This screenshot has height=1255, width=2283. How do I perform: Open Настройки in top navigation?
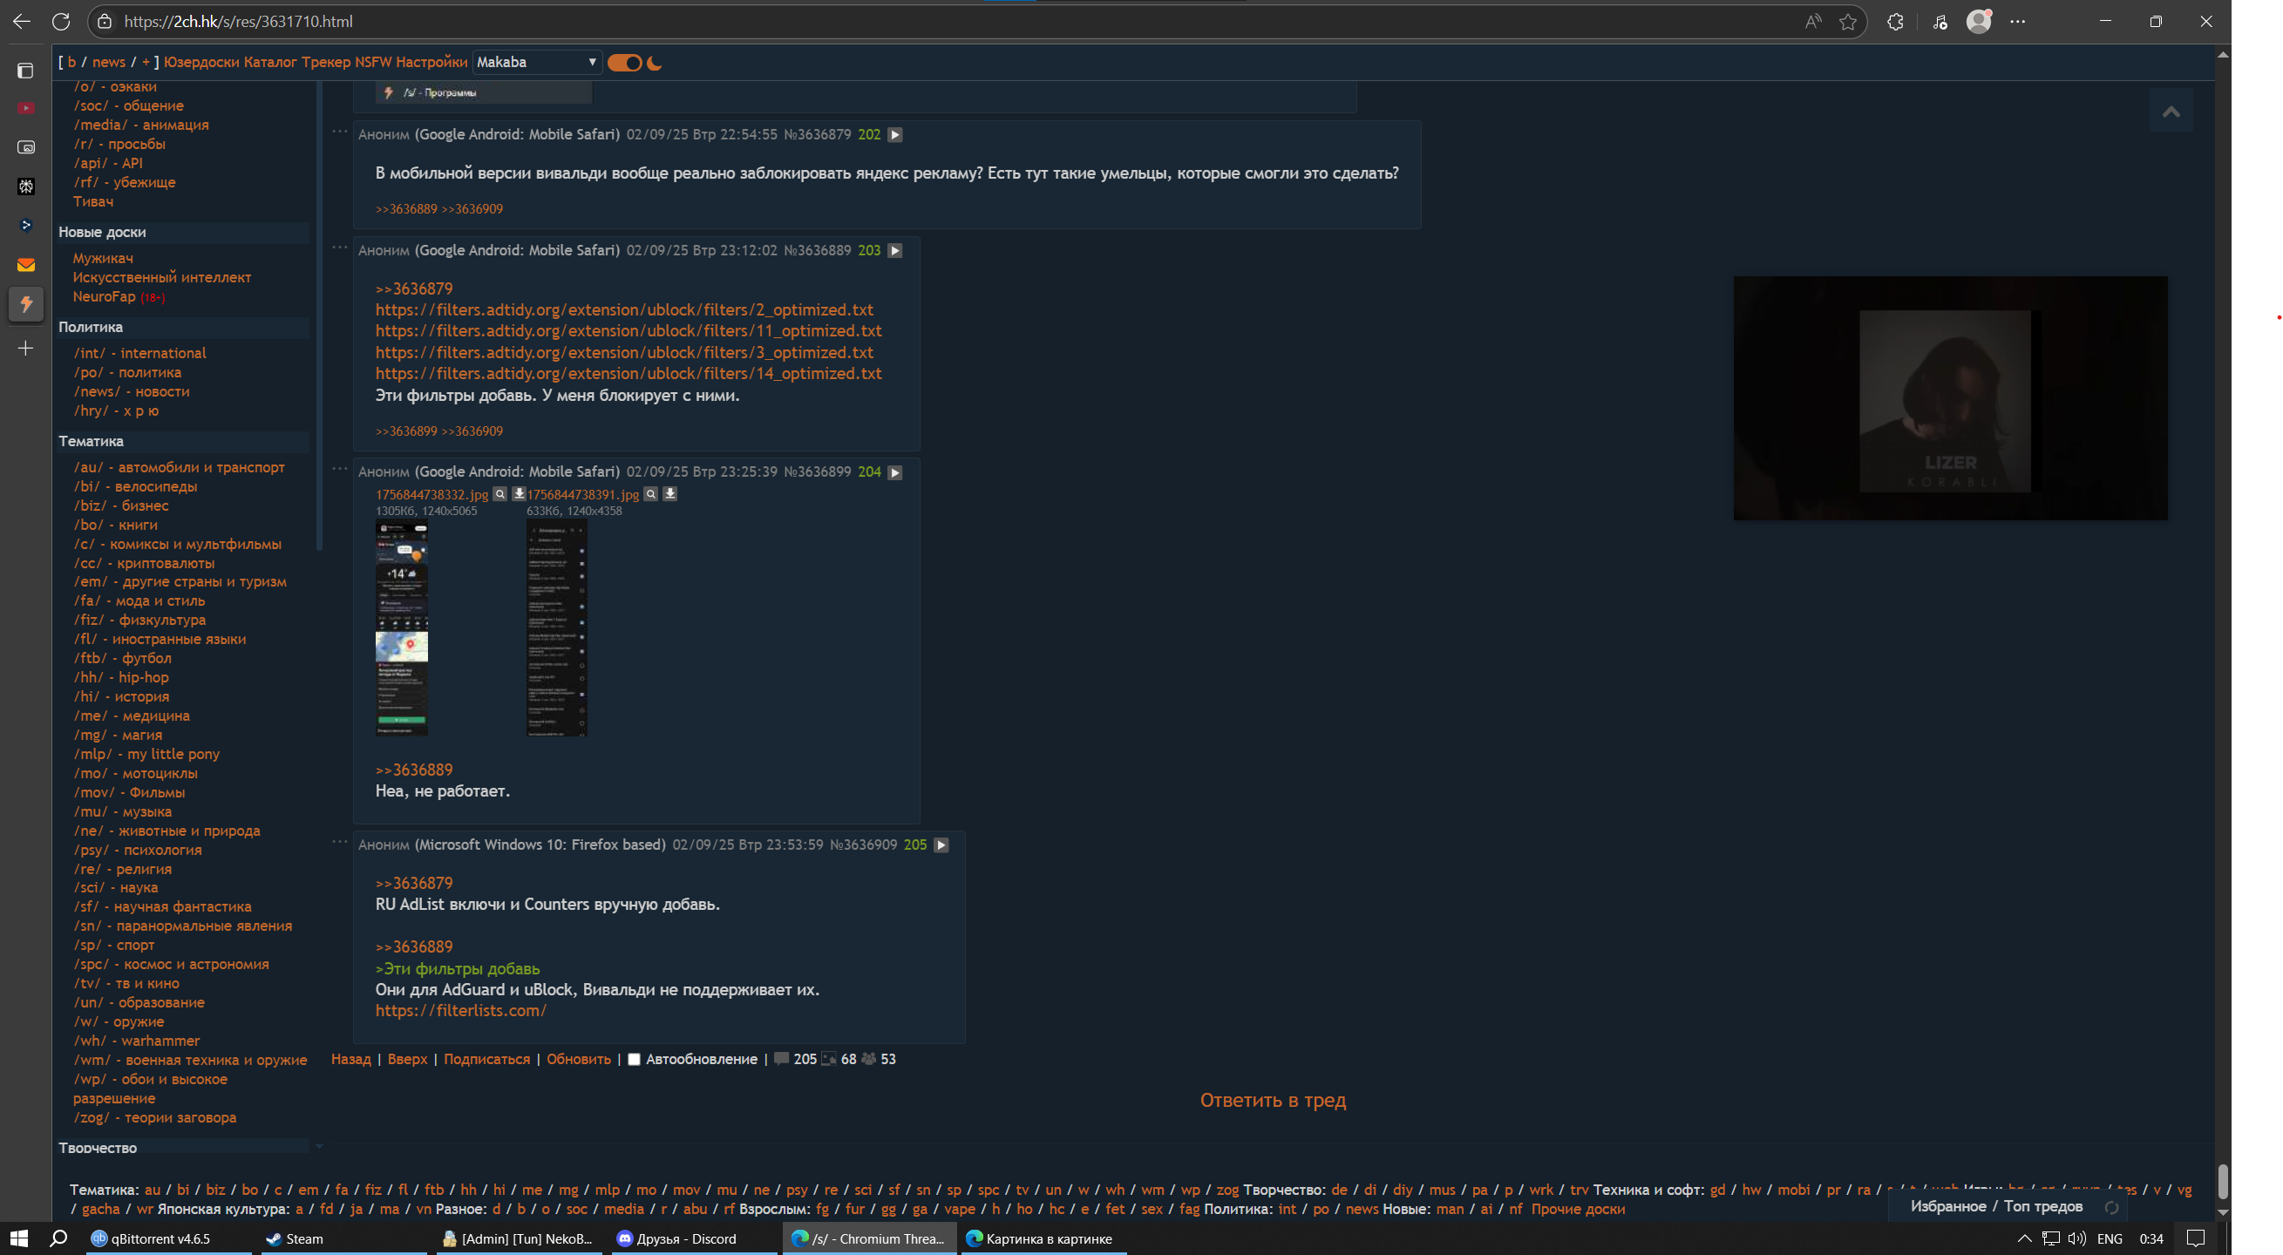[x=431, y=62]
